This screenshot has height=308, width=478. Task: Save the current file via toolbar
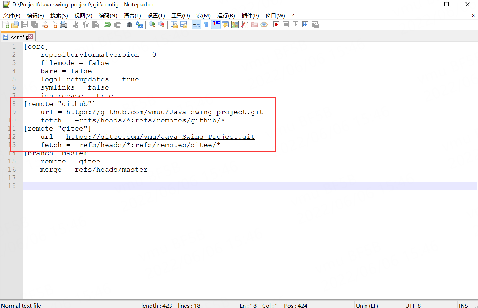point(25,25)
